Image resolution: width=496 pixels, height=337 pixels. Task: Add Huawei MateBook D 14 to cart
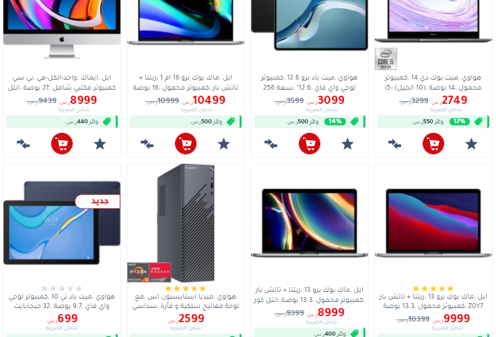pyautogui.click(x=433, y=144)
